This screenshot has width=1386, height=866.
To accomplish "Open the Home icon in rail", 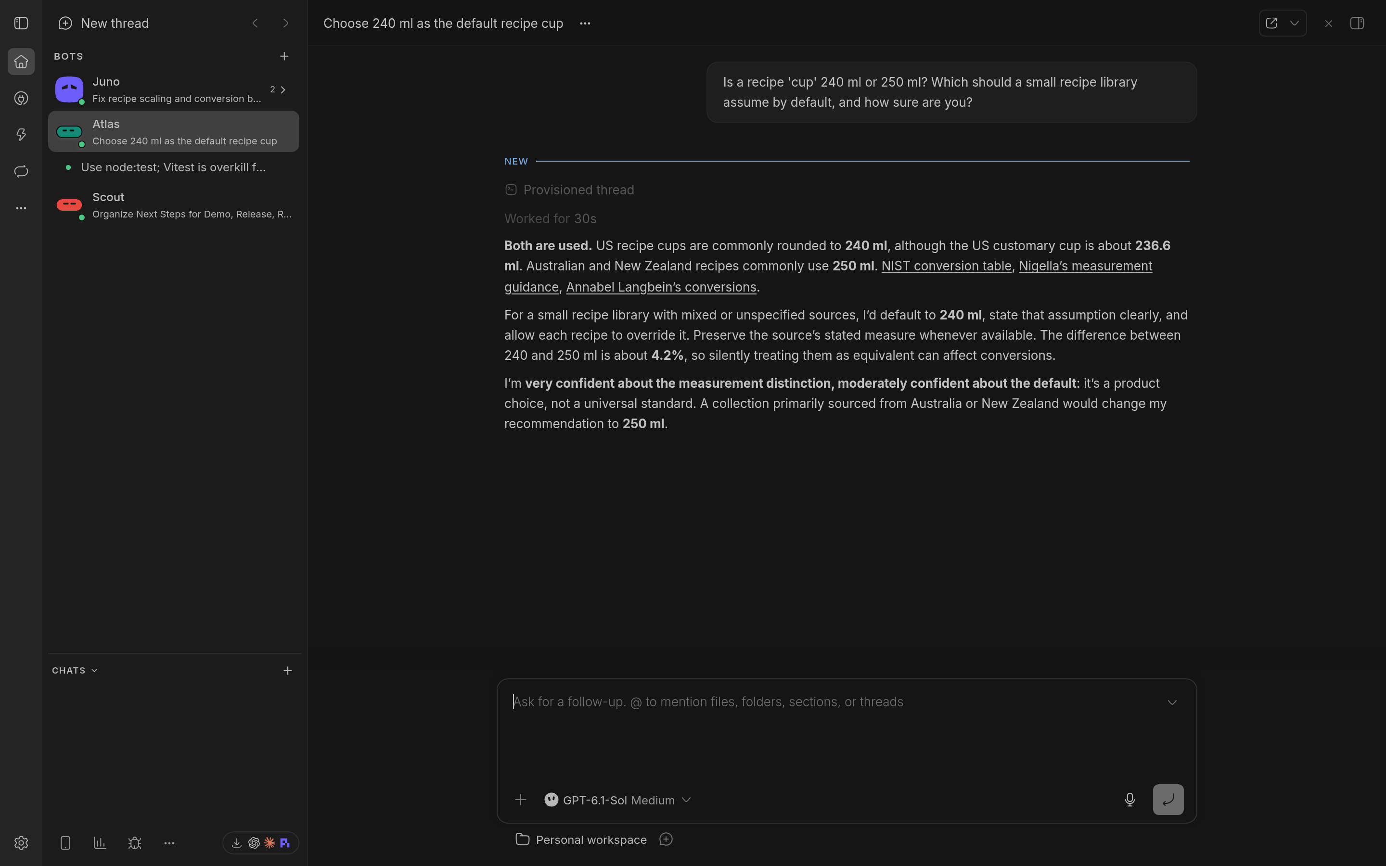I will 21,61.
